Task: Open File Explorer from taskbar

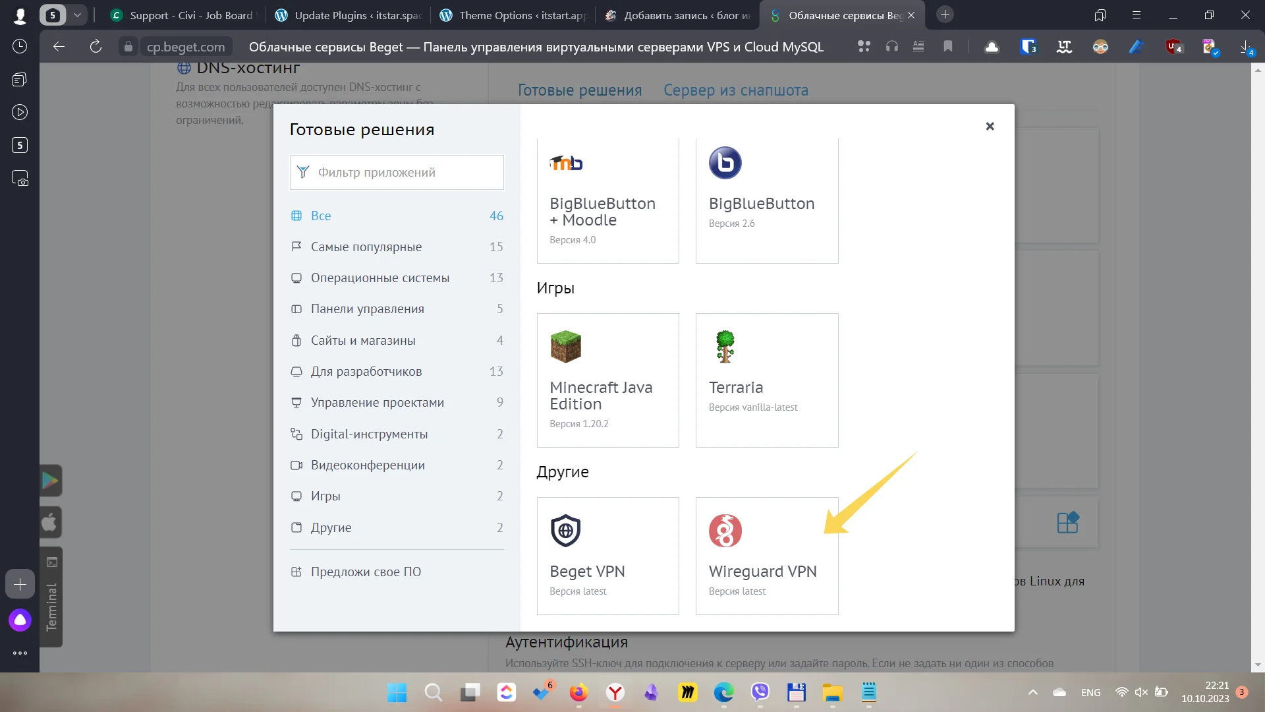Action: coord(833,692)
